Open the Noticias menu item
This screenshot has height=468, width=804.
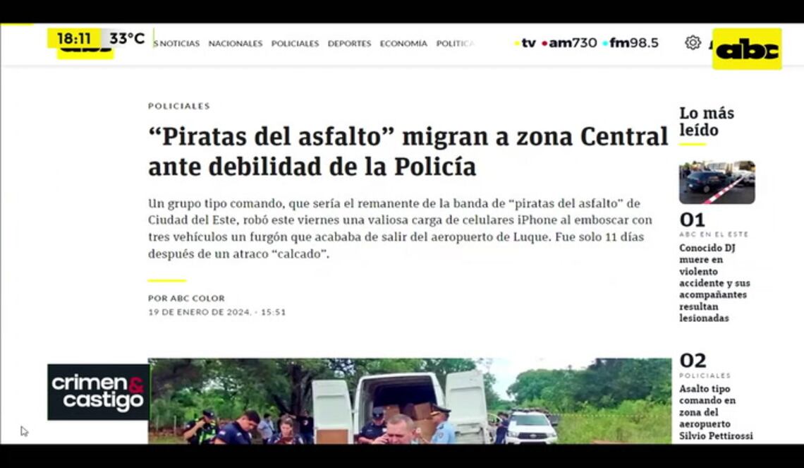pyautogui.click(x=178, y=44)
